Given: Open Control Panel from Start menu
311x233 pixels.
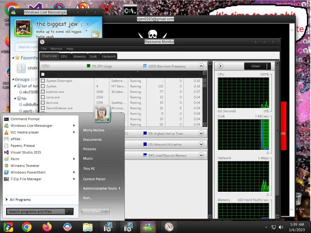Looking at the screenshot, I should pyautogui.click(x=94, y=179).
